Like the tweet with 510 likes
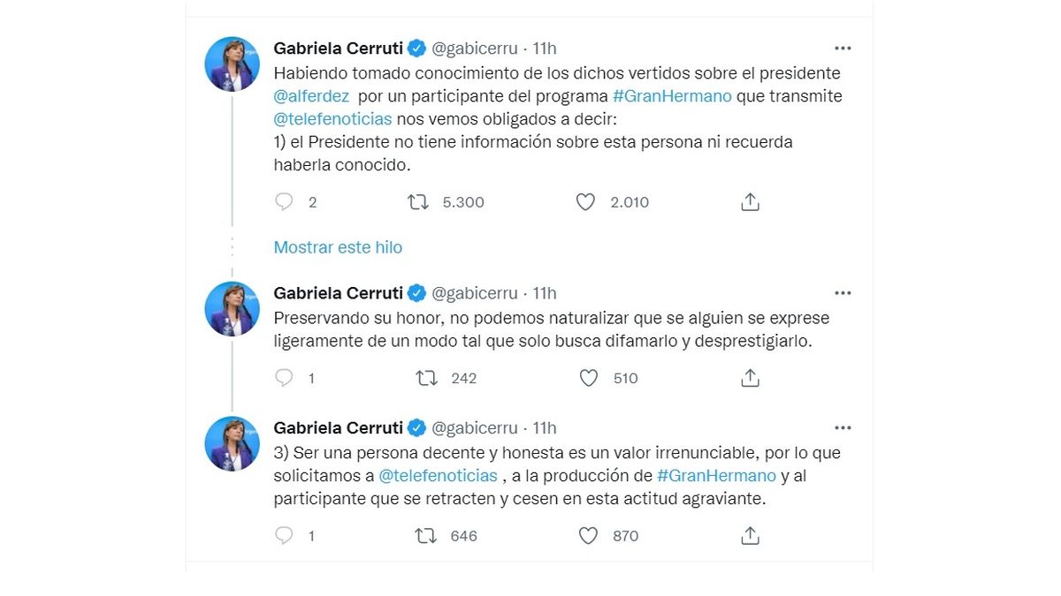The image size is (1061, 596). (x=589, y=378)
